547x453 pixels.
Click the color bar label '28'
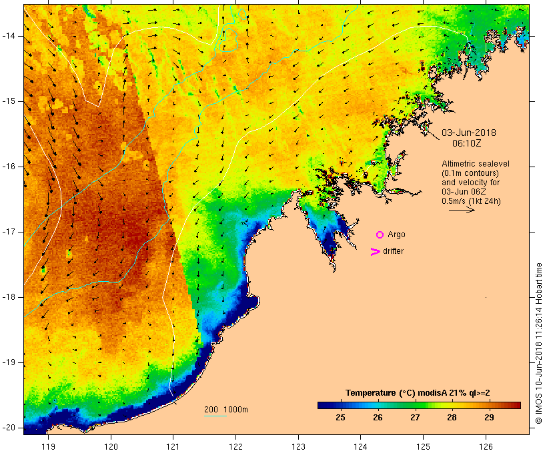[452, 417]
